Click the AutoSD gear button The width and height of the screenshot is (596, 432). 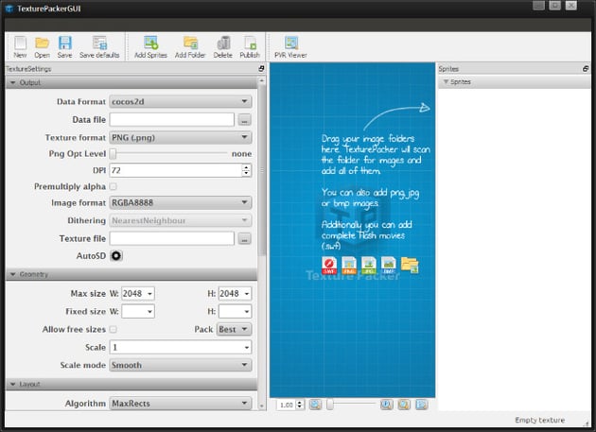click(x=116, y=256)
